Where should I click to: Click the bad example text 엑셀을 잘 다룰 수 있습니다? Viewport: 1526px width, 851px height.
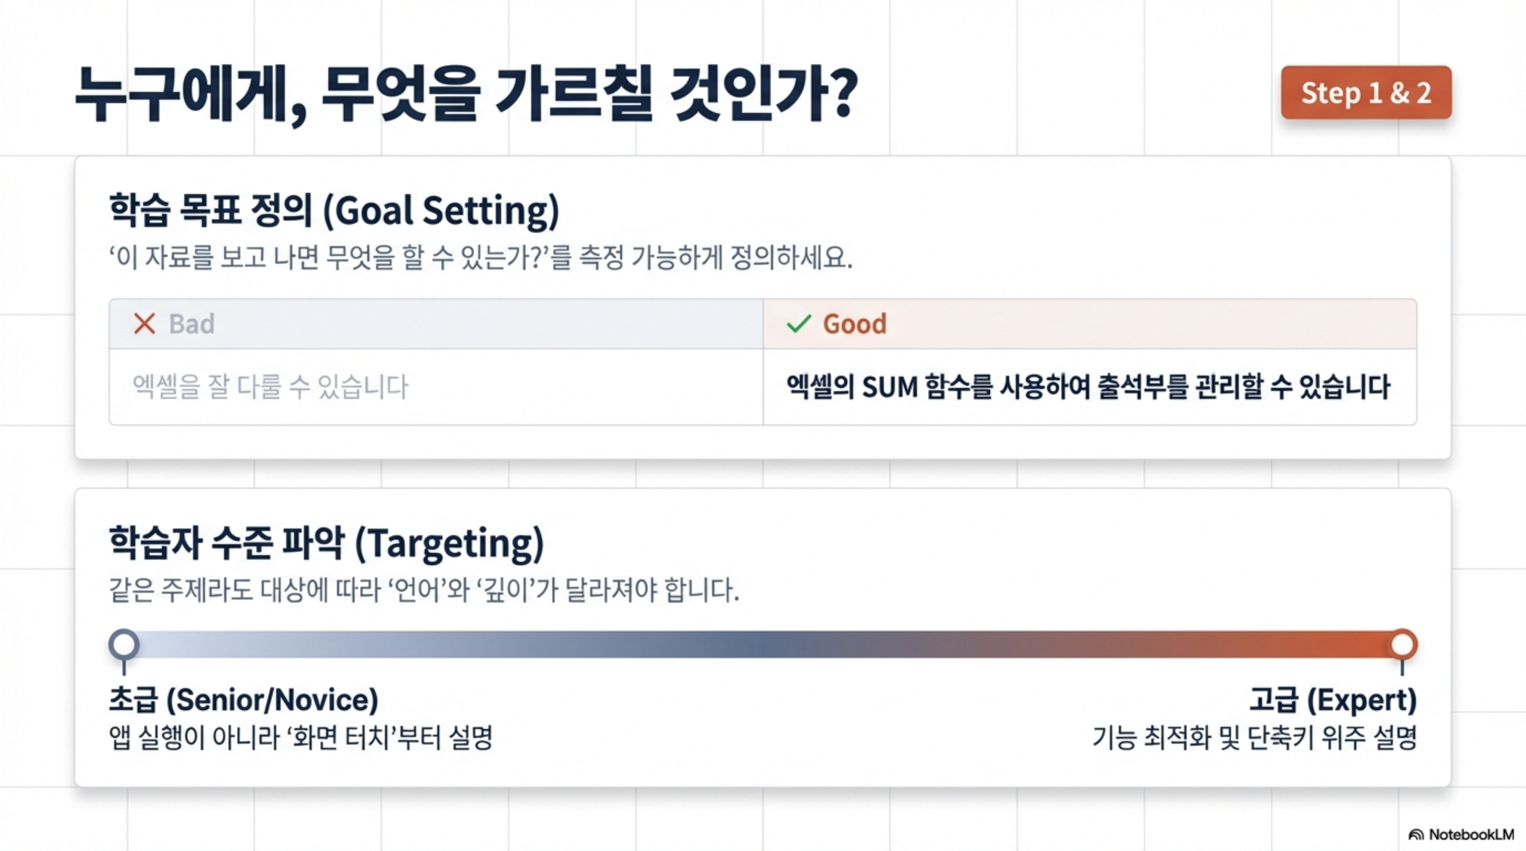pos(270,386)
